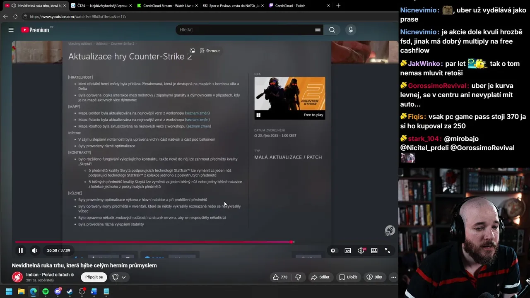This screenshot has width=530, height=298.
Task: Open Microsoft Edge from taskbar
Action: click(33, 291)
